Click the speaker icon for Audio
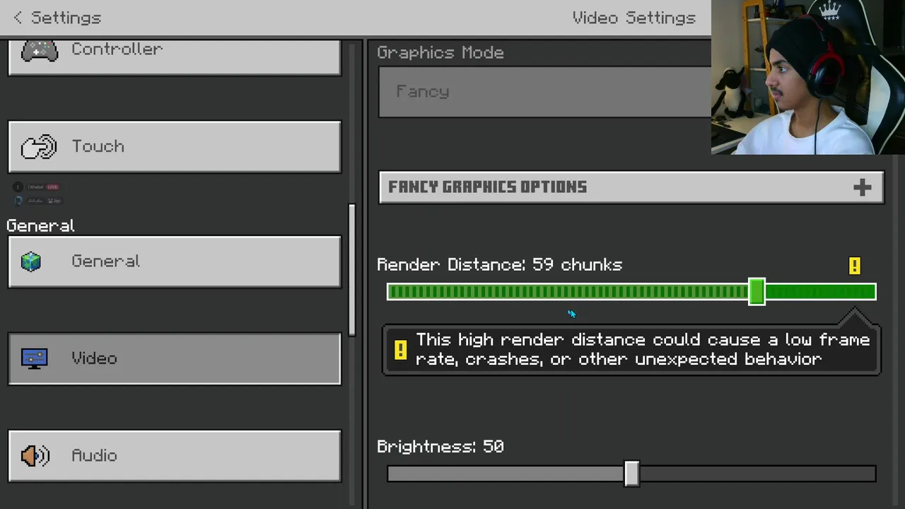The height and width of the screenshot is (509, 905). click(35, 456)
